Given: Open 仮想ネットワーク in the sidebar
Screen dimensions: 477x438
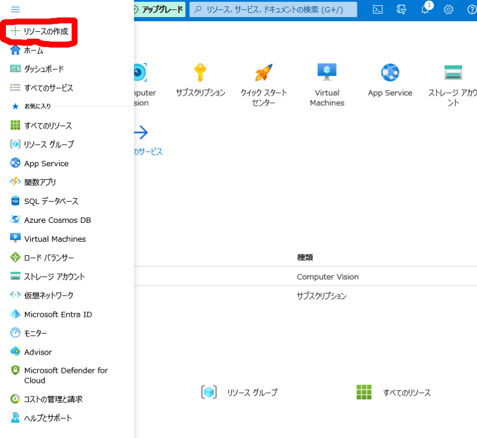Looking at the screenshot, I should 41,295.
